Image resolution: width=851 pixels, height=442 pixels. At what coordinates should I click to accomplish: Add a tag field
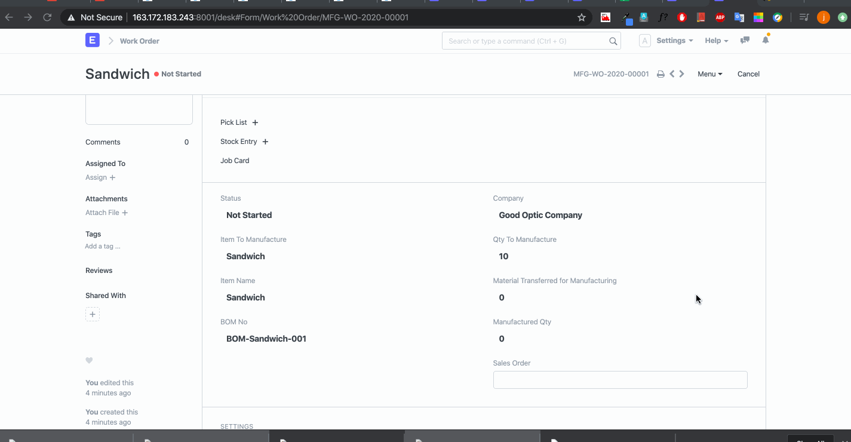[x=103, y=246]
